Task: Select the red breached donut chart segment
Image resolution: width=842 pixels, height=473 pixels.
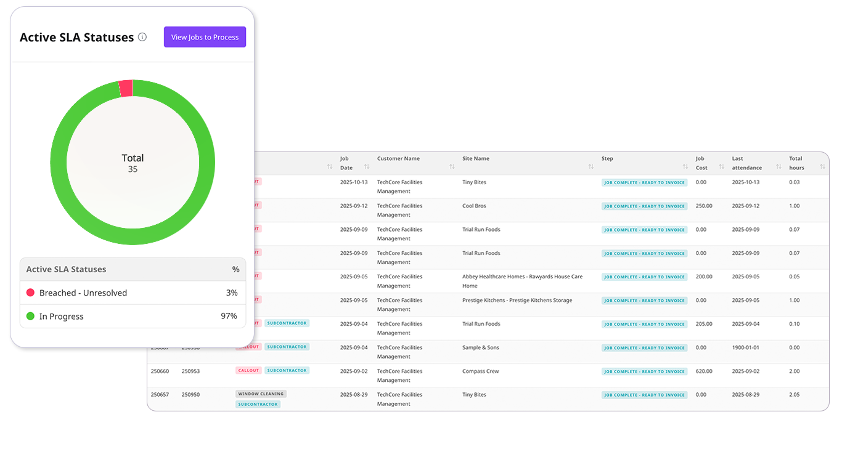Action: [x=126, y=88]
